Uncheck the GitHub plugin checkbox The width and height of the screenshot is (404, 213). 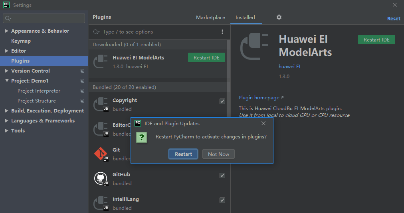pos(222,176)
